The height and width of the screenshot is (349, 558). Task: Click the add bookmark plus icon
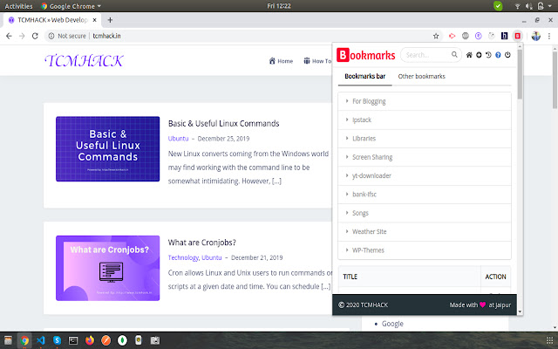pyautogui.click(x=479, y=55)
